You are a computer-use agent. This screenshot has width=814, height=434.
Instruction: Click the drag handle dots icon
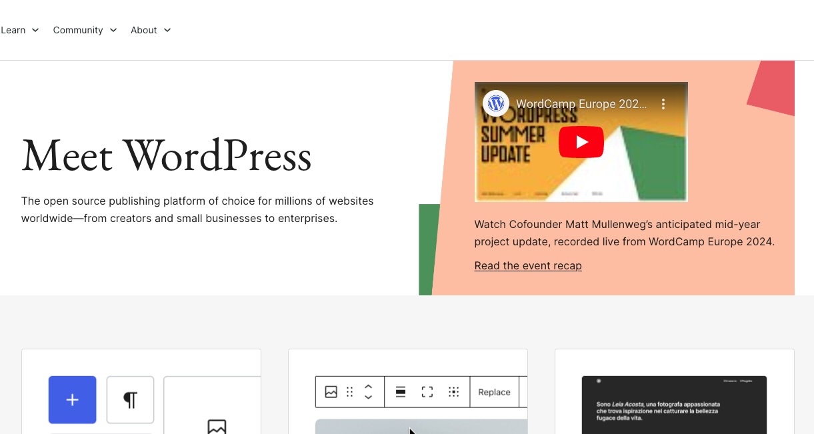point(349,392)
